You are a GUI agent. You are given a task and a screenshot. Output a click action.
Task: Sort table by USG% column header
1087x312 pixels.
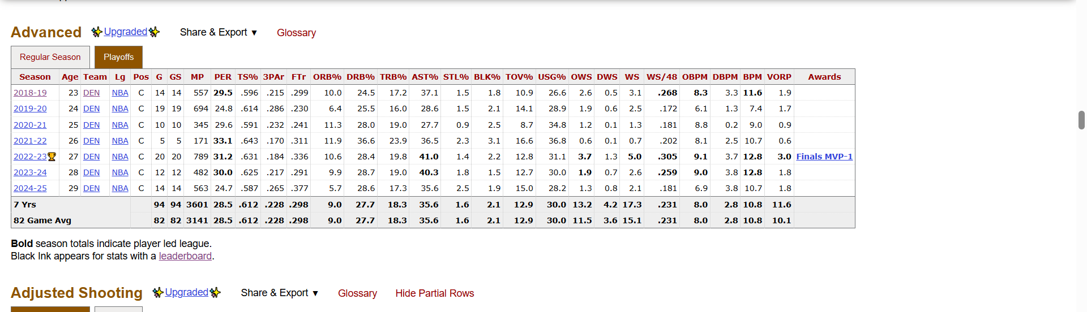(551, 77)
